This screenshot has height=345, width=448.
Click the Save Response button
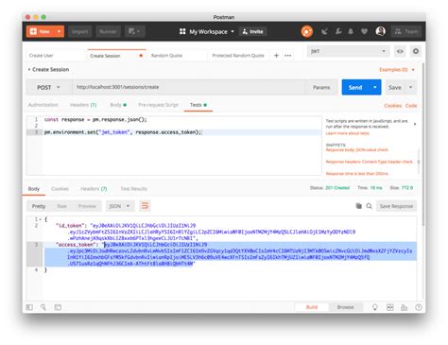point(396,206)
